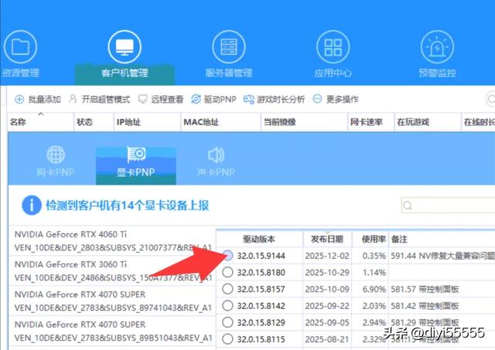Screen dimensions: 495x350
Task: Switch to the 声卡PNP tab
Action: (x=216, y=161)
